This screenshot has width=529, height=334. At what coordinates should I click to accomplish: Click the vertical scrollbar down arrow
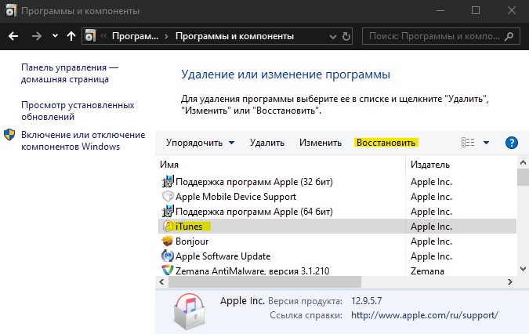click(x=523, y=269)
